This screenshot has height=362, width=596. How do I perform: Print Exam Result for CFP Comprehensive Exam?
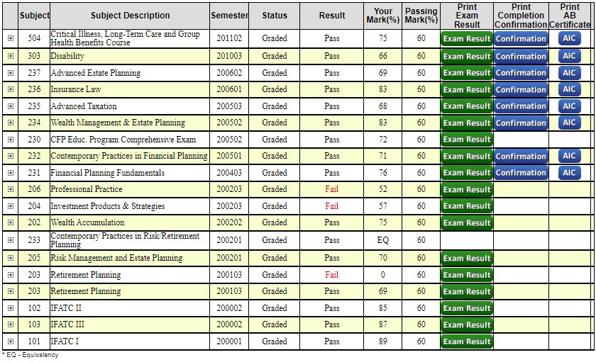pyautogui.click(x=467, y=140)
